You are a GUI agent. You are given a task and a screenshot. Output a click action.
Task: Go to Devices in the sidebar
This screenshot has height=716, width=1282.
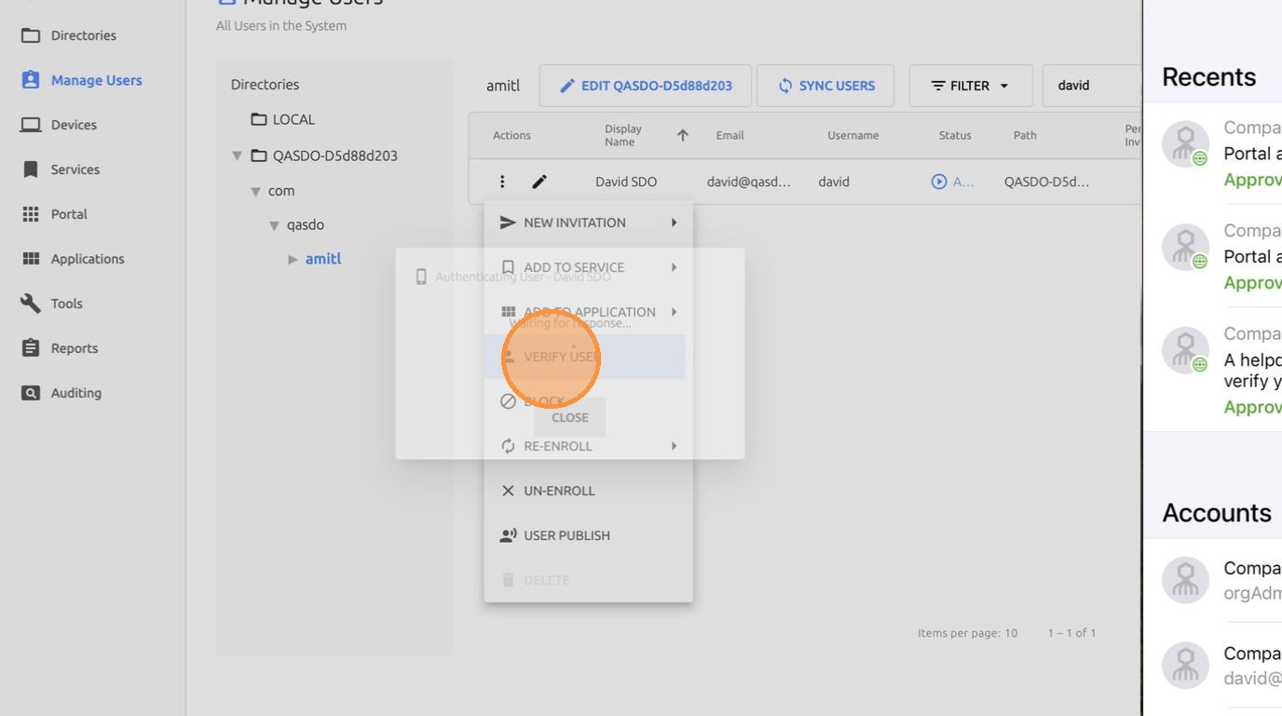(60, 125)
